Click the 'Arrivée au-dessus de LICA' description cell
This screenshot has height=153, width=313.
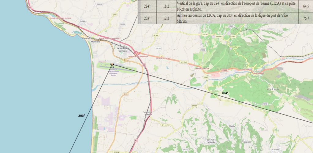[237, 18]
